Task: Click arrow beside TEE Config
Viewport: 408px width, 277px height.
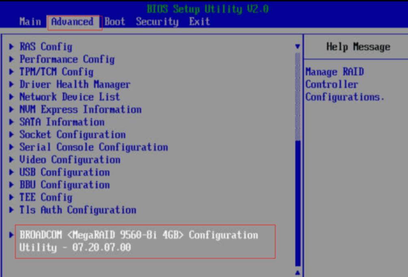Action: 11,198
